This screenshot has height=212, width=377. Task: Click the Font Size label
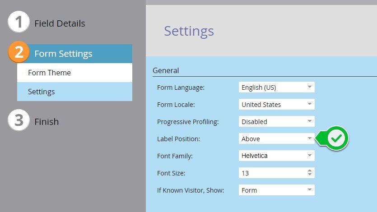[x=171, y=173]
